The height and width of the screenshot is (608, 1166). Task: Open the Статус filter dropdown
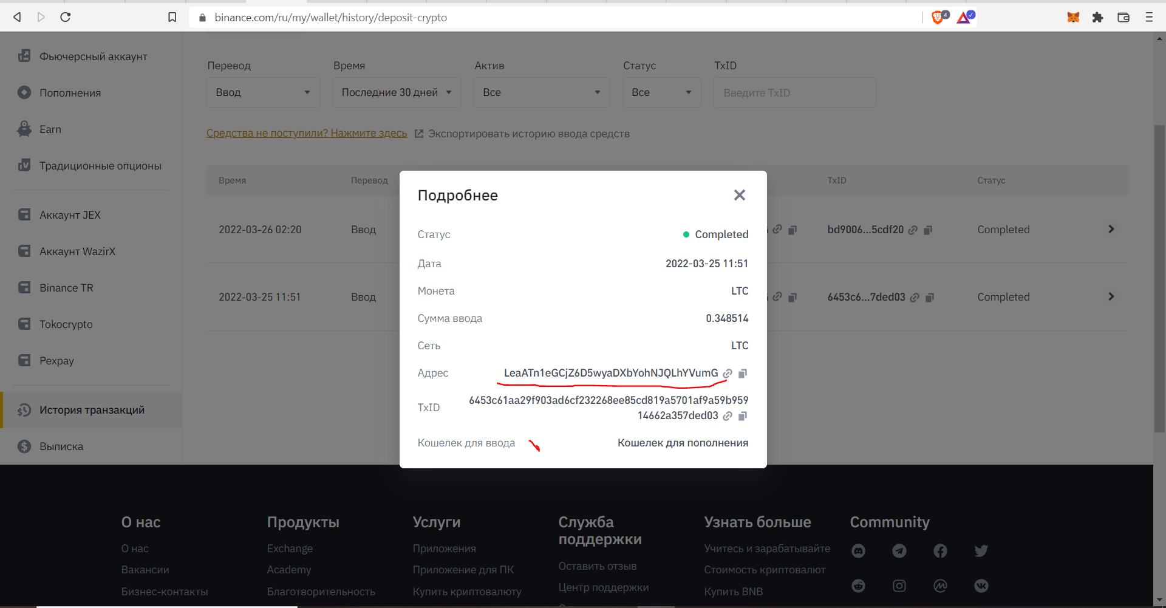[x=661, y=92]
